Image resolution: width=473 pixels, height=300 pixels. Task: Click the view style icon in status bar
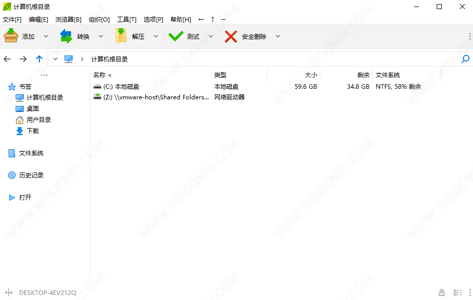(457, 292)
